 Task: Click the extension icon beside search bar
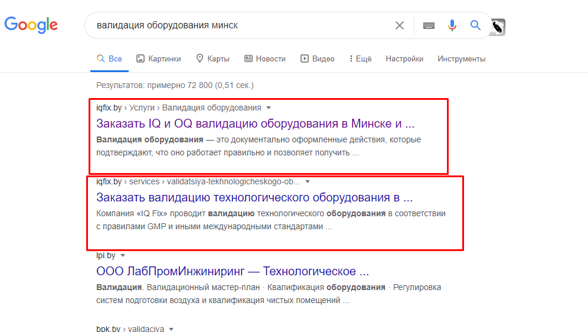(498, 27)
